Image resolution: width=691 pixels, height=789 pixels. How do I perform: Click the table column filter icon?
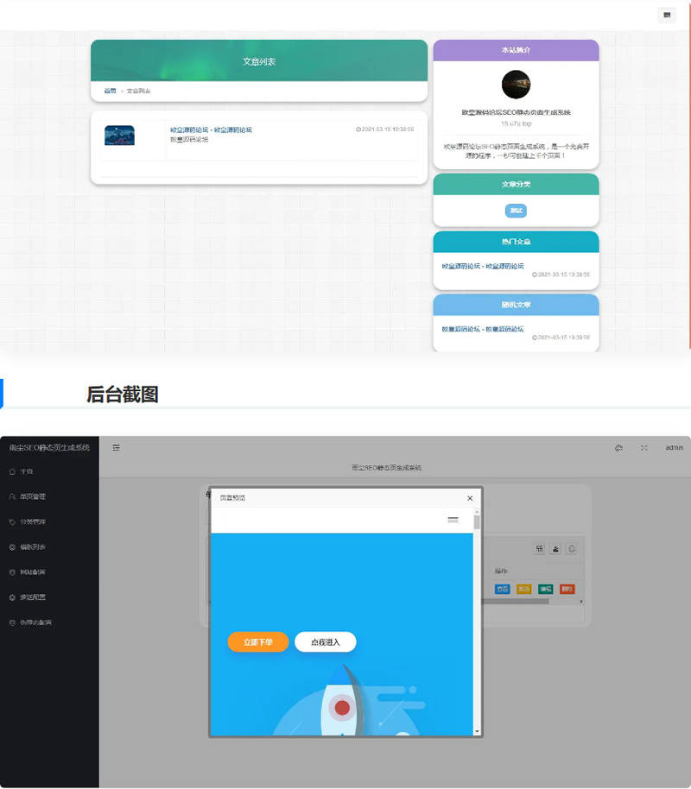pos(539,549)
